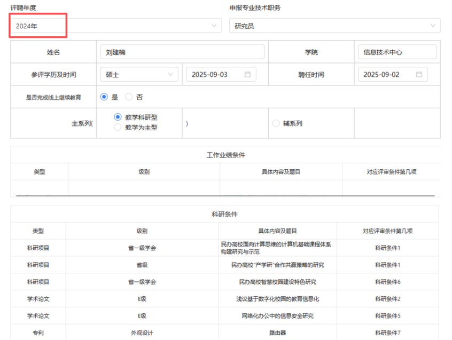Click the 学院 input field 信息技术中心
The width and height of the screenshot is (452, 340).
pyautogui.click(x=397, y=52)
